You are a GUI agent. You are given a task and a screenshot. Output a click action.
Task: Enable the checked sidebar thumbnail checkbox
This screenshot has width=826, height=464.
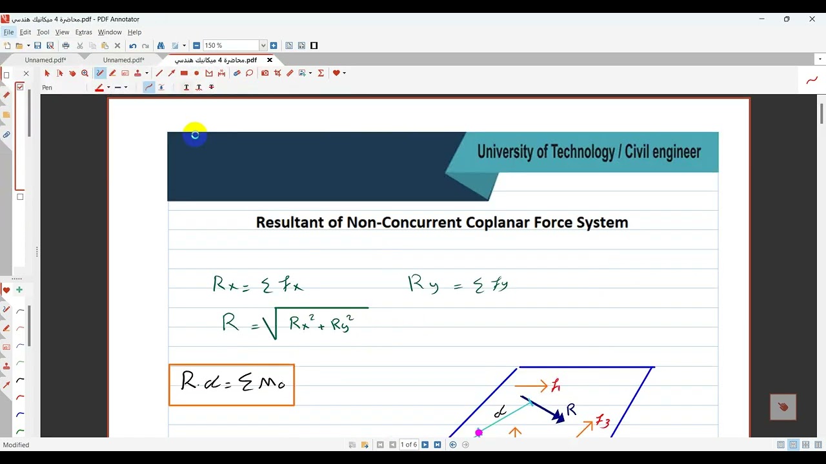[x=20, y=87]
